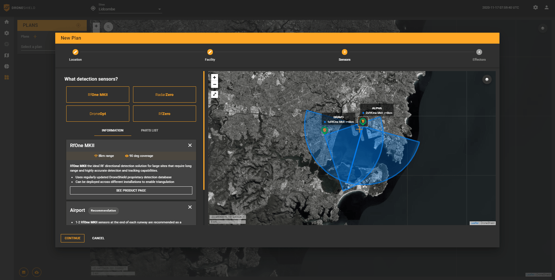Open the map layers selector in dialog
This screenshot has width=555, height=280.
(x=487, y=79)
